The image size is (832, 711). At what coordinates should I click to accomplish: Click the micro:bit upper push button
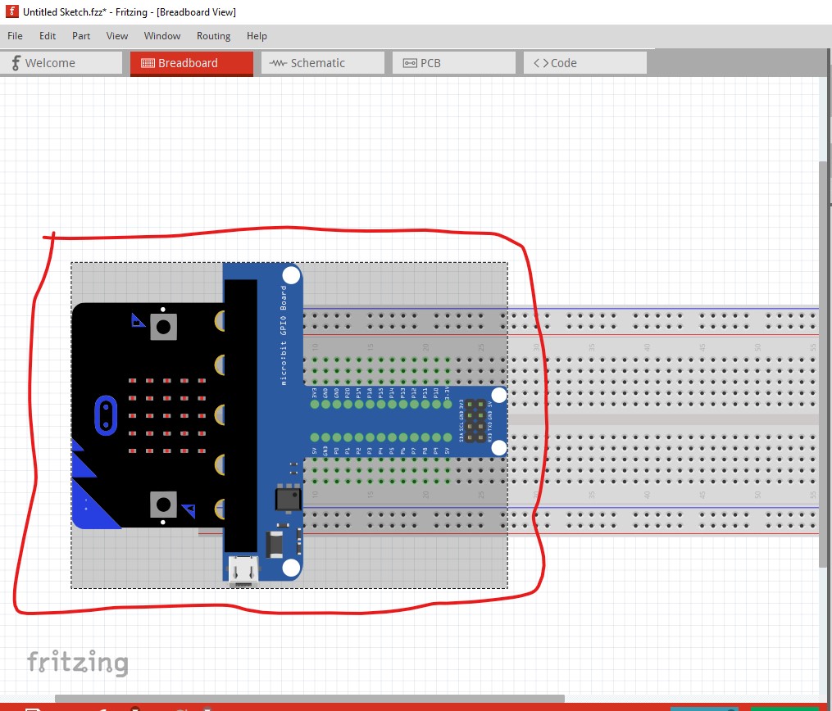coord(163,327)
